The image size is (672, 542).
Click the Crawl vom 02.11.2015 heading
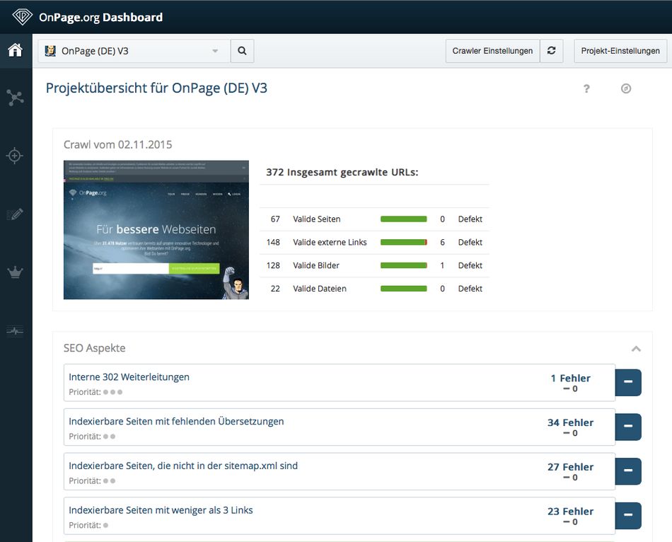118,144
